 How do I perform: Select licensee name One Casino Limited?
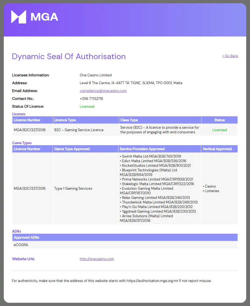click(95, 75)
